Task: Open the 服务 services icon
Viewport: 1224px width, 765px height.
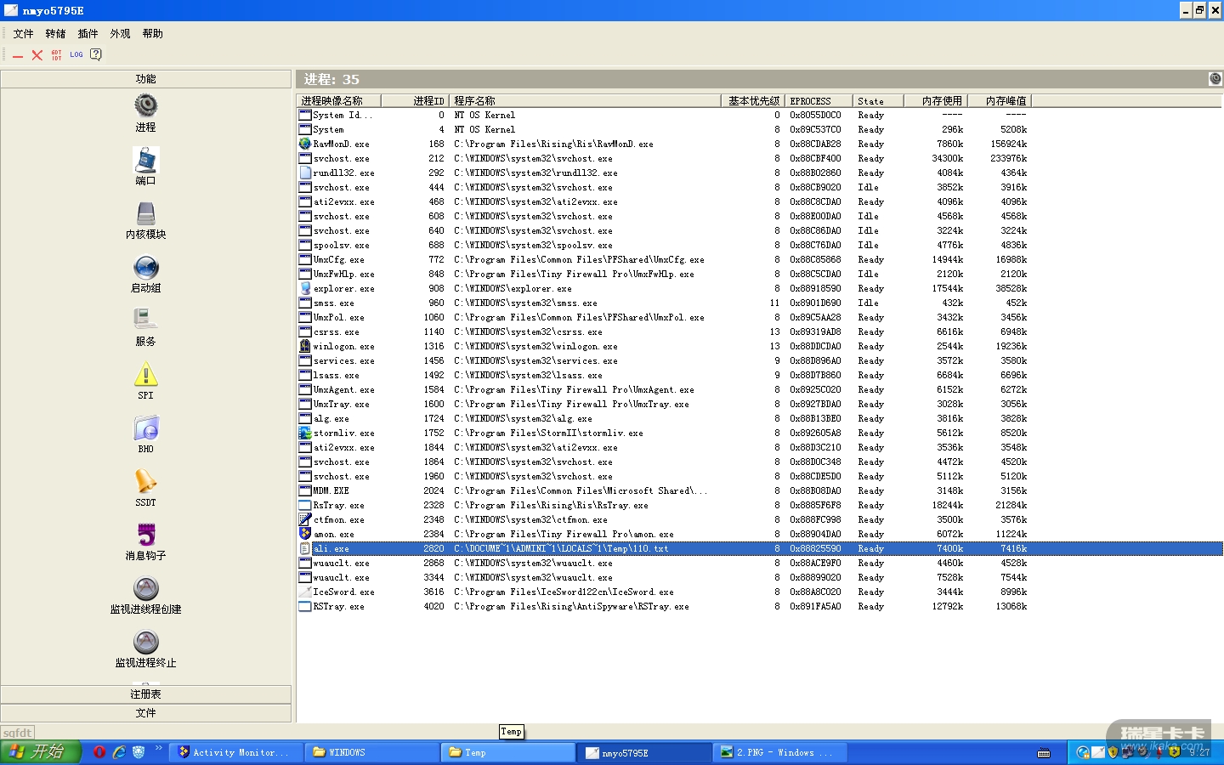Action: point(146,320)
